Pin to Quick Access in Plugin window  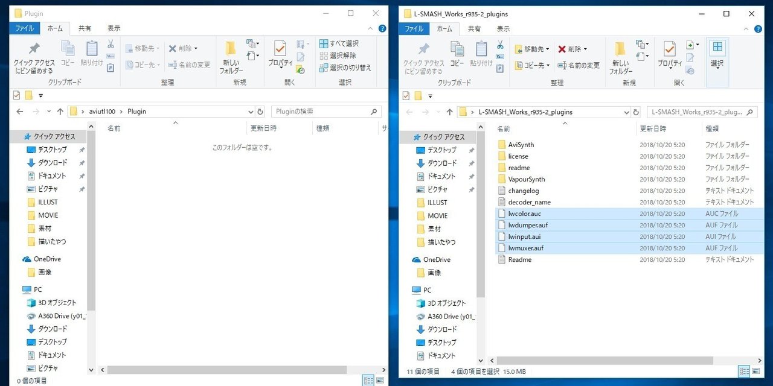click(x=34, y=58)
